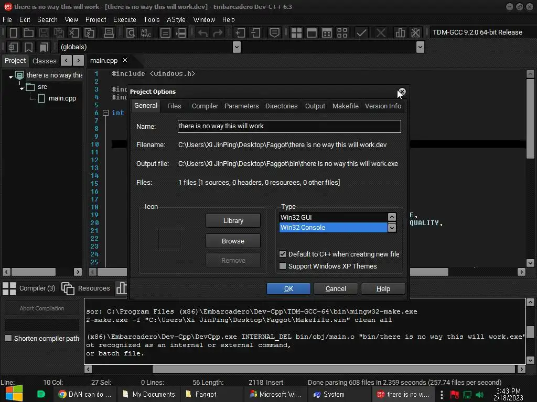This screenshot has height=402, width=537.
Task: Click the Syntax Check checkmark icon
Action: coord(361,33)
